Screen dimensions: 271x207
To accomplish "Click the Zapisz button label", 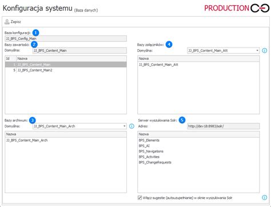I will tap(15, 22).
